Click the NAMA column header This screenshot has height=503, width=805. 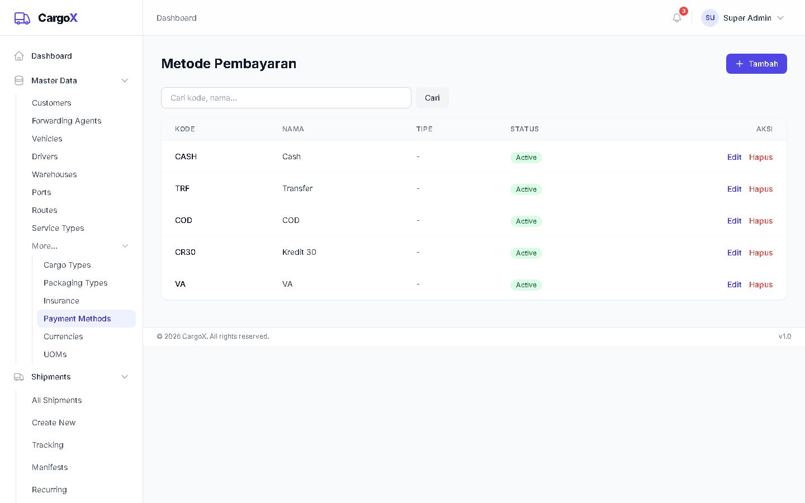[293, 129]
